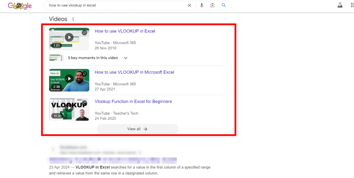Open Google Lens image search
Viewport: 354px width, 178px height.
pyautogui.click(x=213, y=6)
